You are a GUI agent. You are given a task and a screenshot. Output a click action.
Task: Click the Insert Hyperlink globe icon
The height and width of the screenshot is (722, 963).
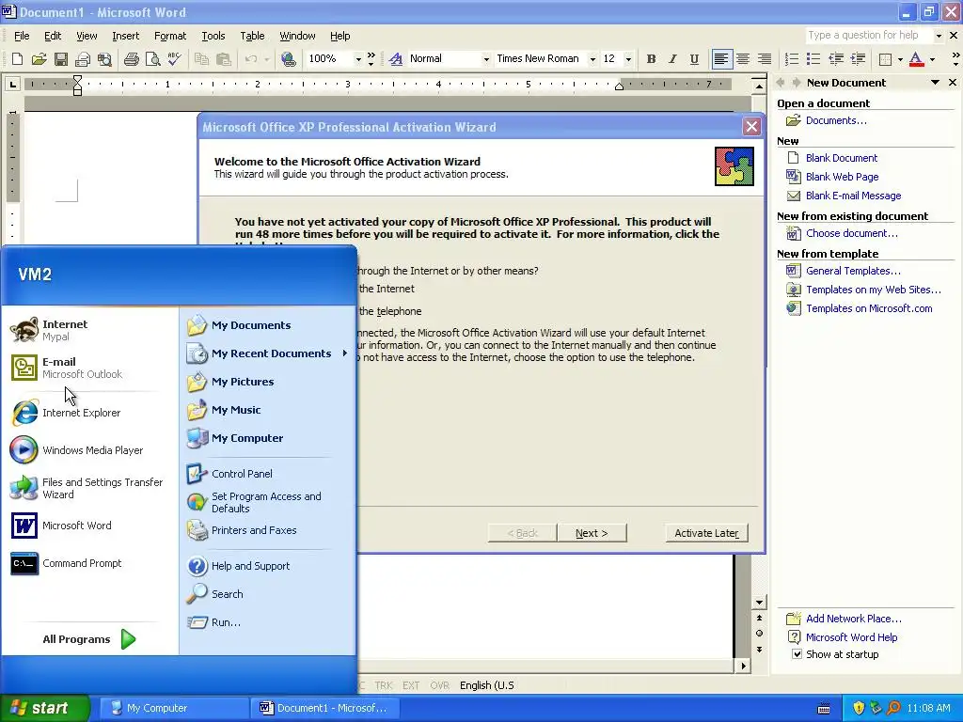point(288,59)
